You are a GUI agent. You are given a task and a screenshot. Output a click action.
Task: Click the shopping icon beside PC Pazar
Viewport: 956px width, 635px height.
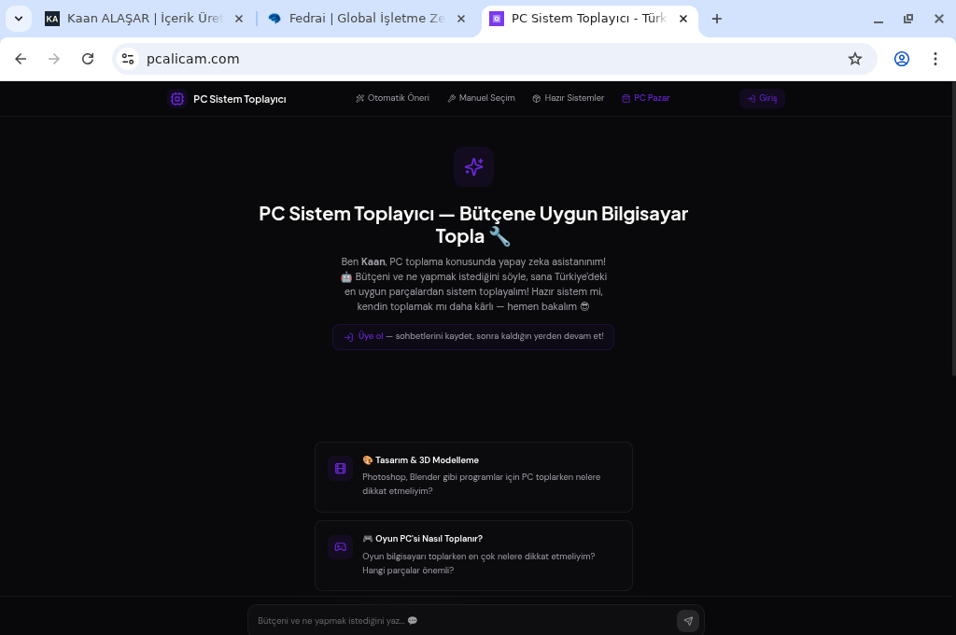(626, 98)
